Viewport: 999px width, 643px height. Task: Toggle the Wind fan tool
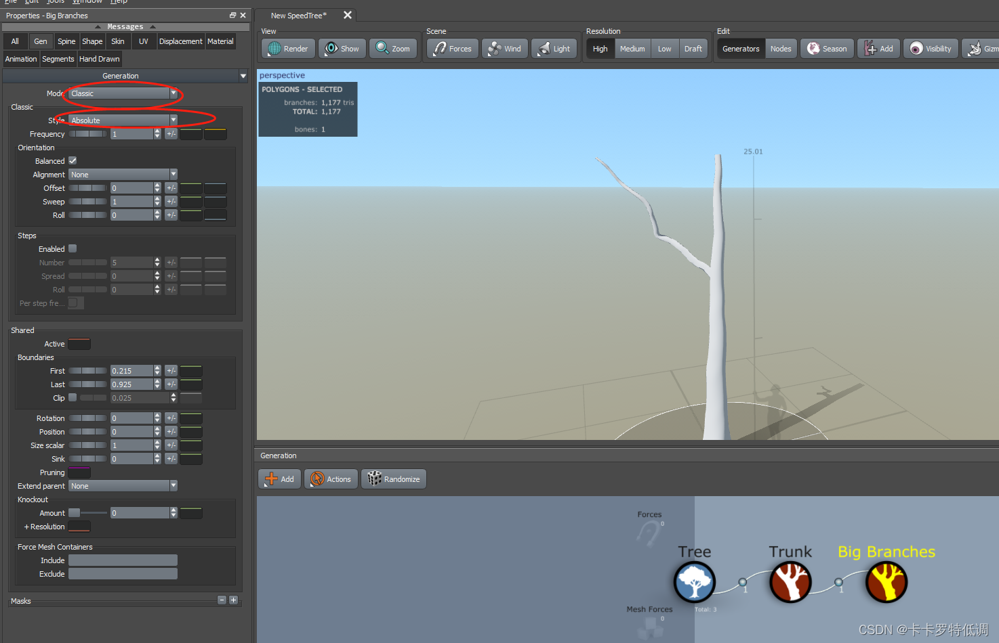[x=505, y=49]
